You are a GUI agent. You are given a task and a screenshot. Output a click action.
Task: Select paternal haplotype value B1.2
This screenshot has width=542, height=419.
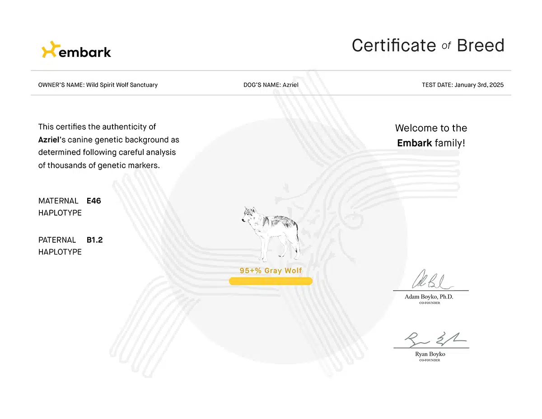click(94, 240)
